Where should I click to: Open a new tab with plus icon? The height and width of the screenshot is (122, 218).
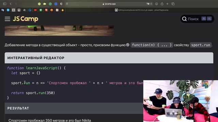point(167,4)
